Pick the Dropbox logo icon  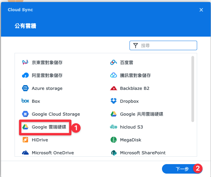pos(113,101)
